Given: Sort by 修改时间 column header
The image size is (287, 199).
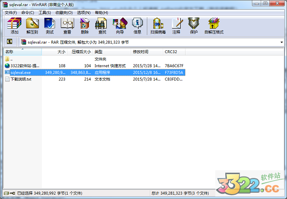Looking at the screenshot, I should (147, 52).
